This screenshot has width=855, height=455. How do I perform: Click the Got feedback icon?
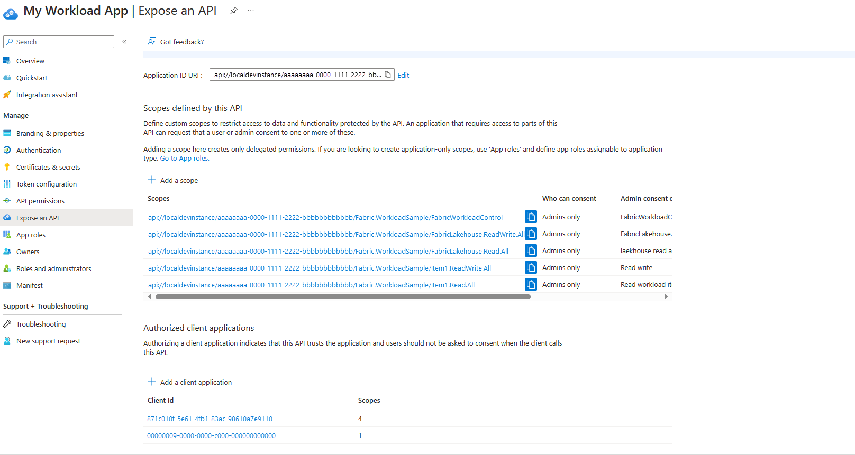click(152, 41)
